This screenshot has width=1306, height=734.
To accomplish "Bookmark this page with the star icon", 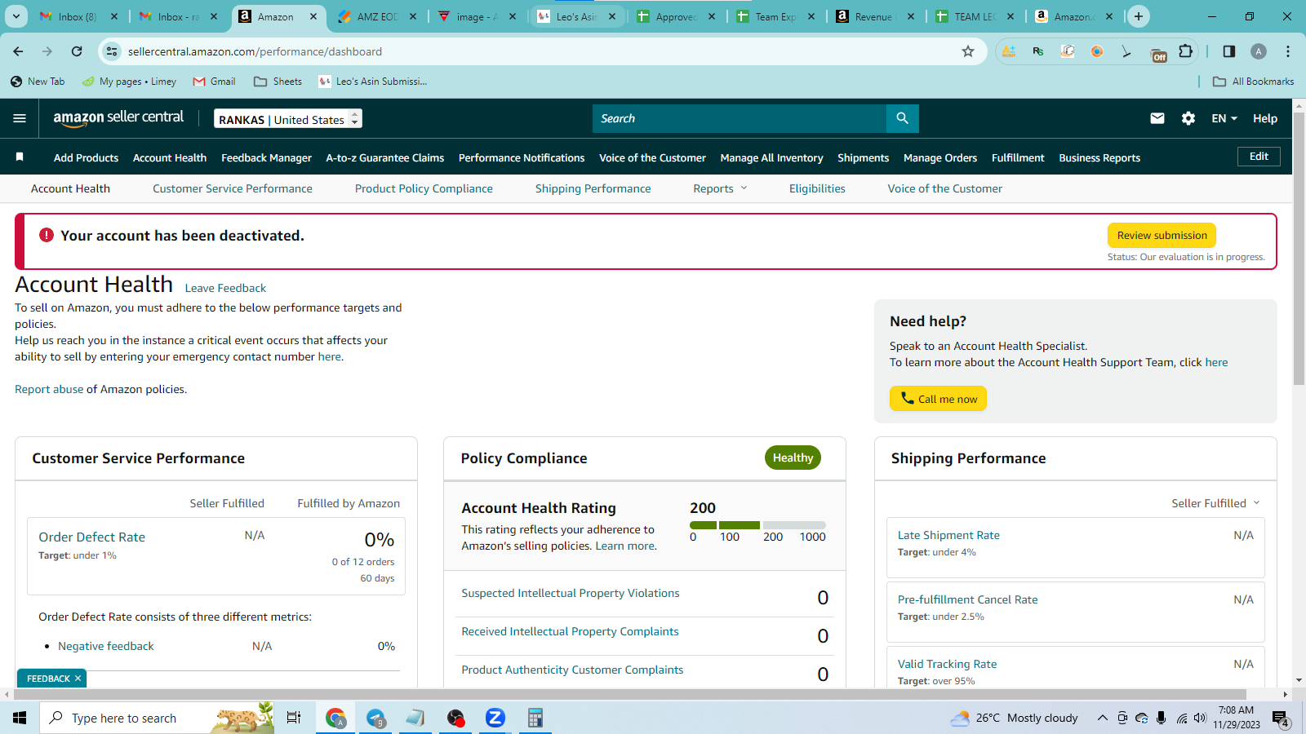I will [x=968, y=51].
